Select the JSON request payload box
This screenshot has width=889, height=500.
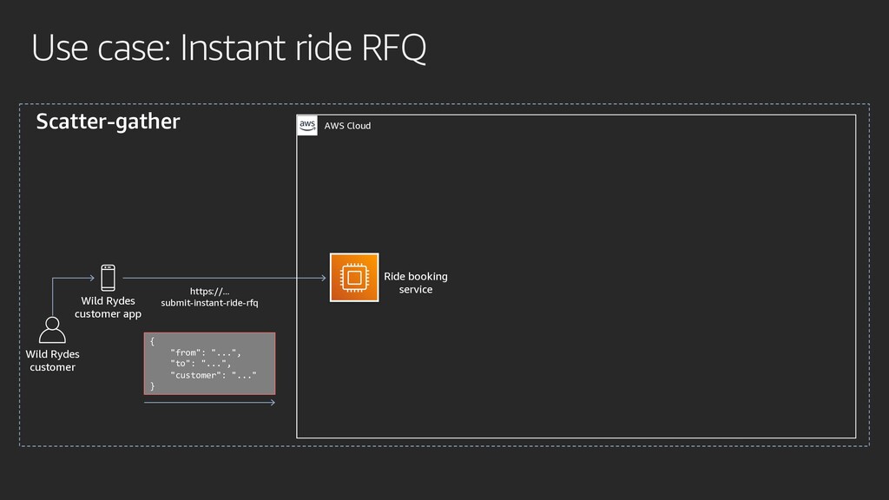210,364
